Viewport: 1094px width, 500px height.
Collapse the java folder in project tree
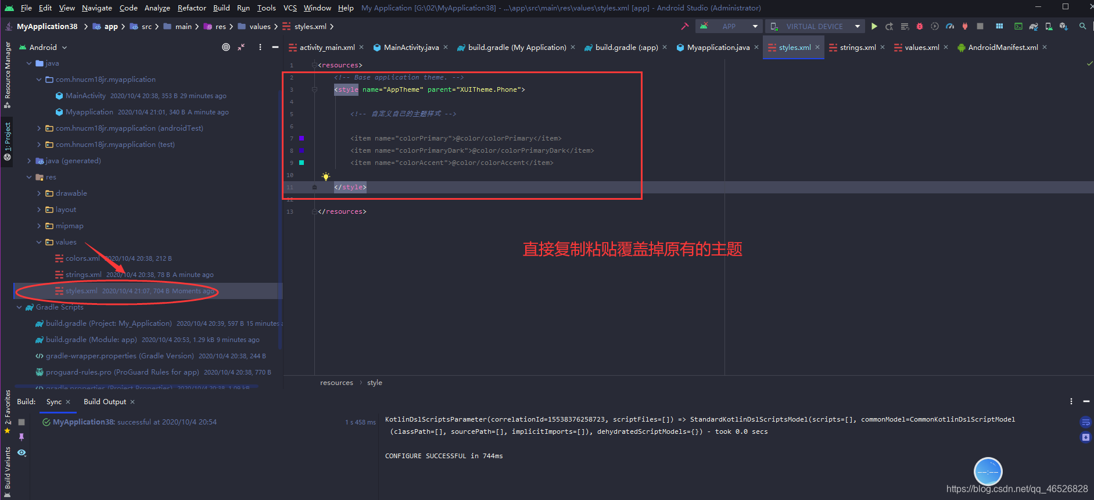click(x=29, y=63)
